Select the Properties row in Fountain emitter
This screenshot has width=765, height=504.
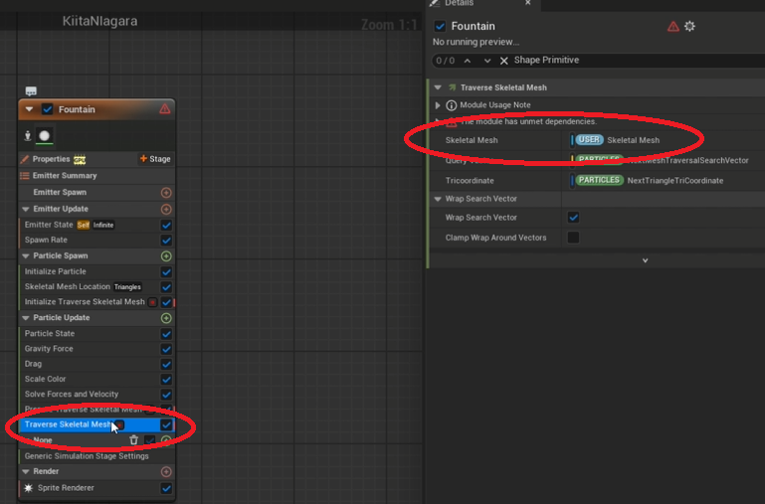click(96, 159)
